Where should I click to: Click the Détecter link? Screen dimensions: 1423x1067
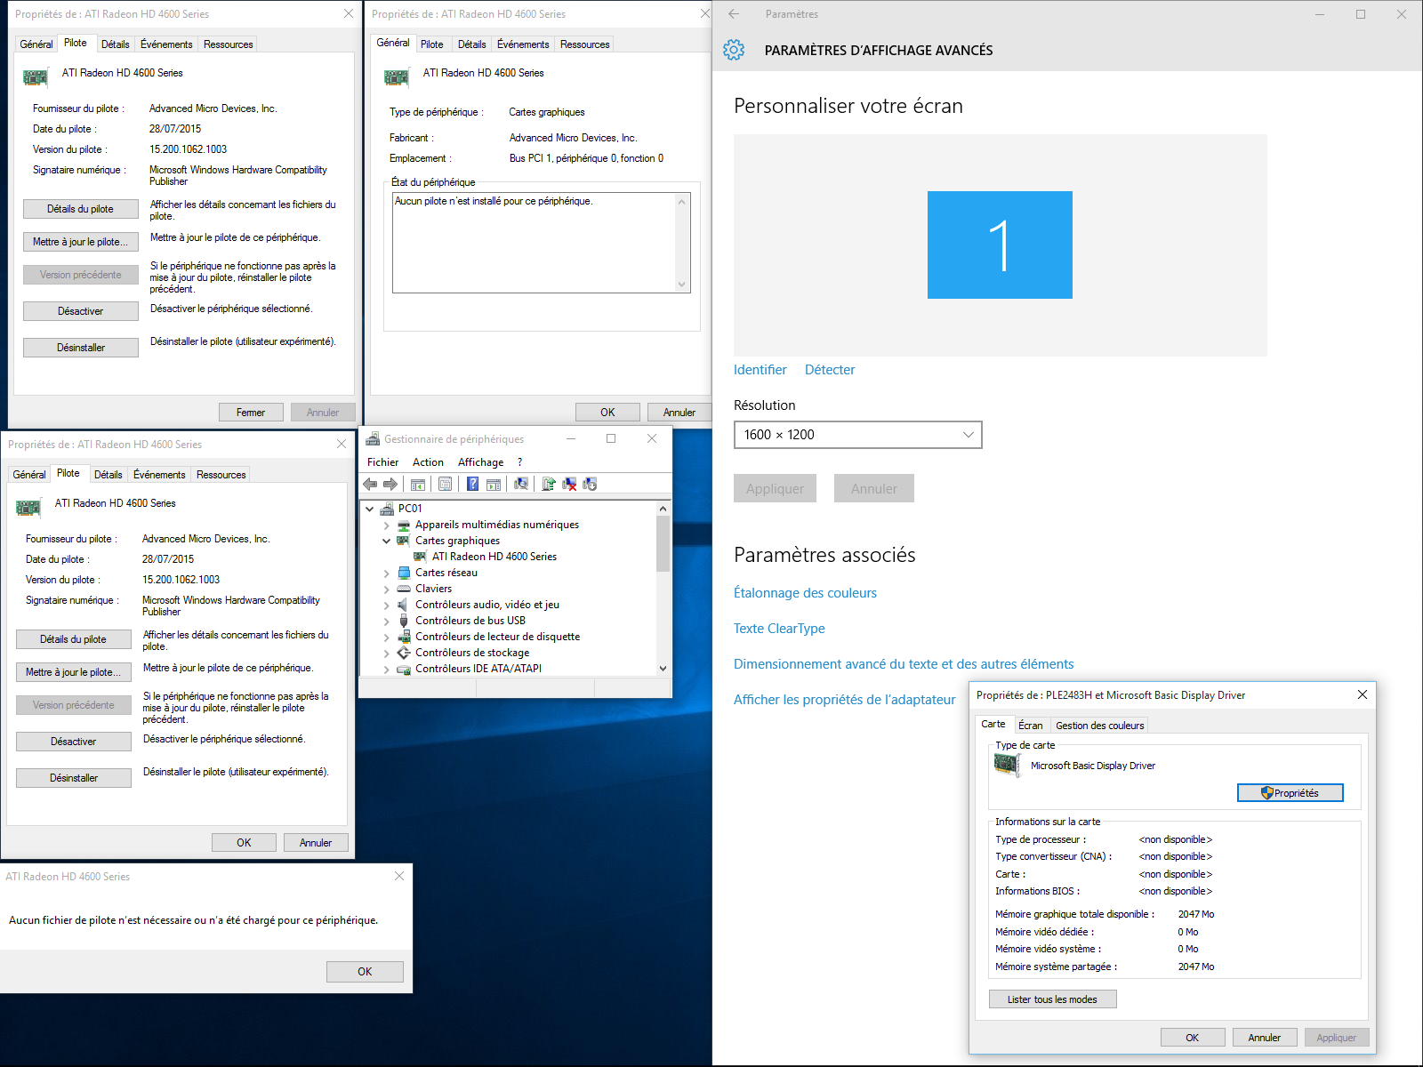(x=830, y=370)
